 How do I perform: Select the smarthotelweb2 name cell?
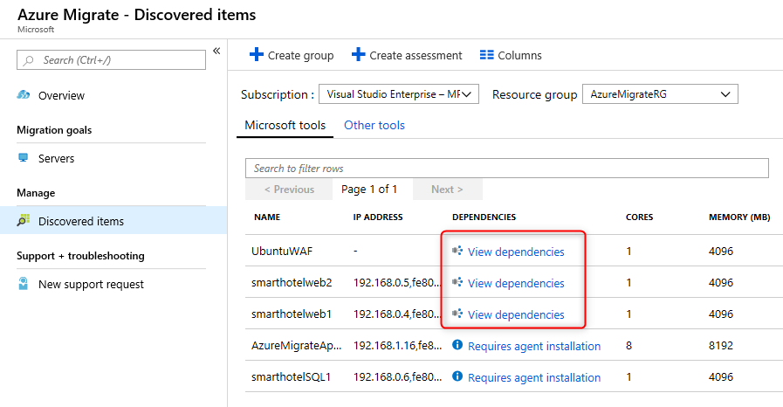[x=292, y=282]
